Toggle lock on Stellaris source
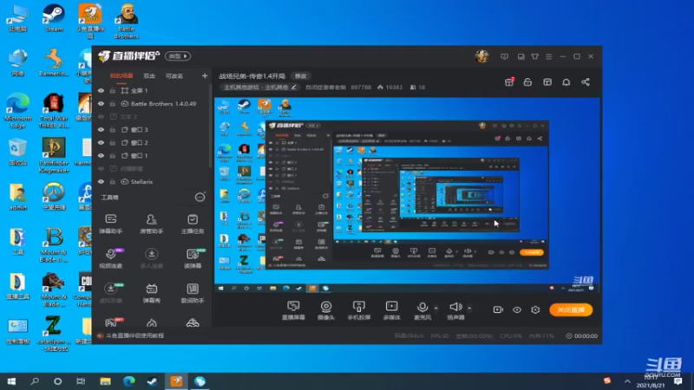The height and width of the screenshot is (390, 694). pyautogui.click(x=113, y=182)
